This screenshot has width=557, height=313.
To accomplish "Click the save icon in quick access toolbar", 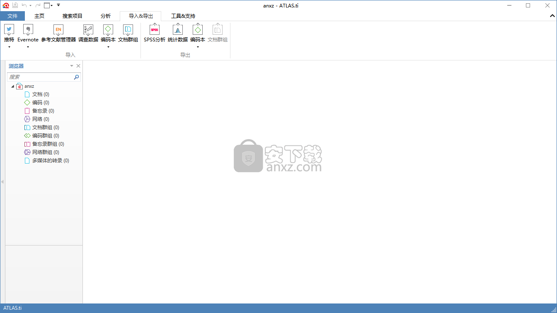I will point(15,5).
